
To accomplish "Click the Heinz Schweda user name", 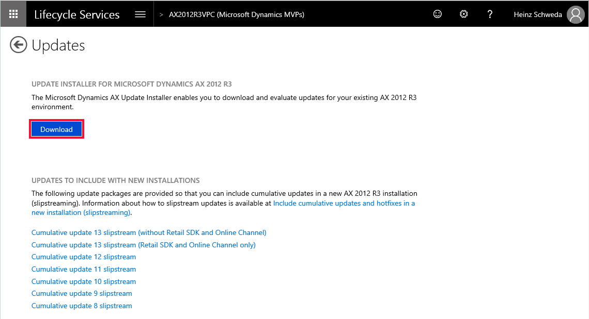I will 537,14.
